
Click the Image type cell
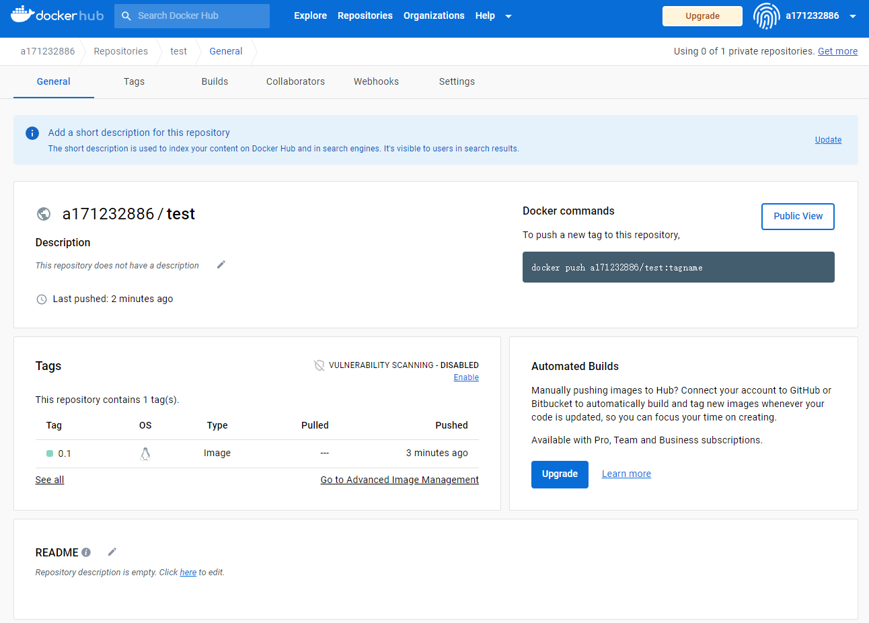click(x=217, y=453)
